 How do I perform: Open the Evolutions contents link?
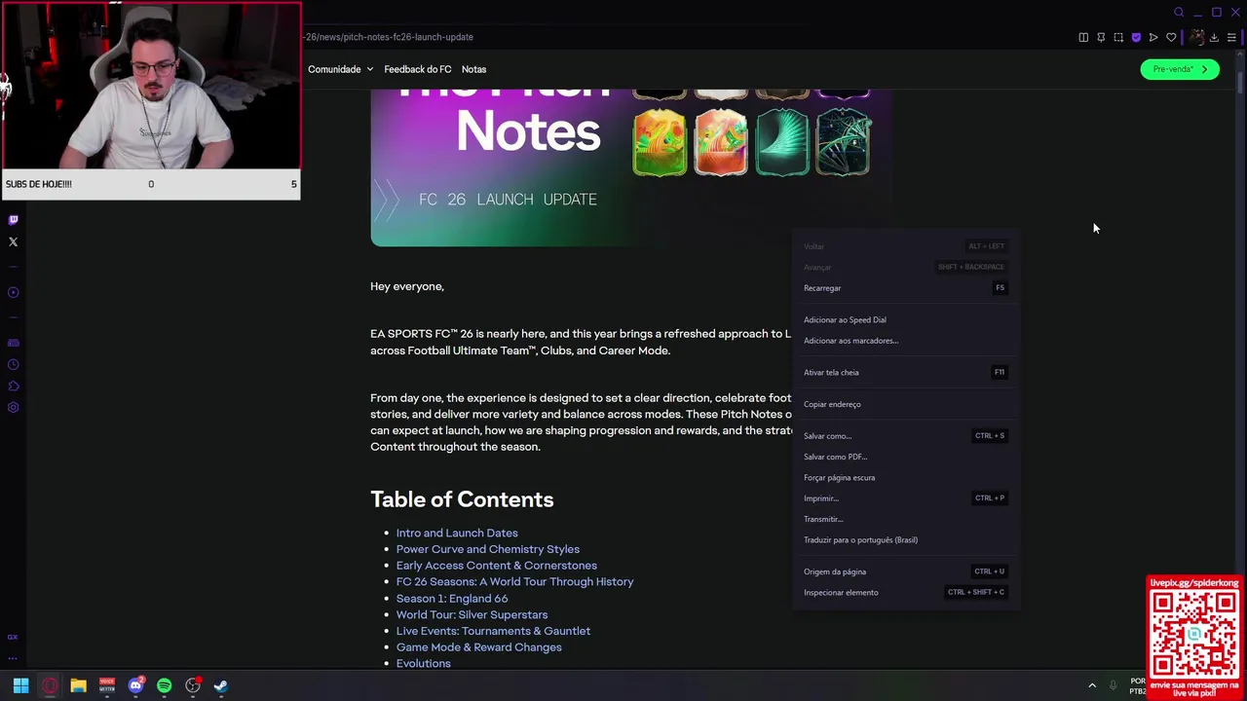(x=423, y=663)
